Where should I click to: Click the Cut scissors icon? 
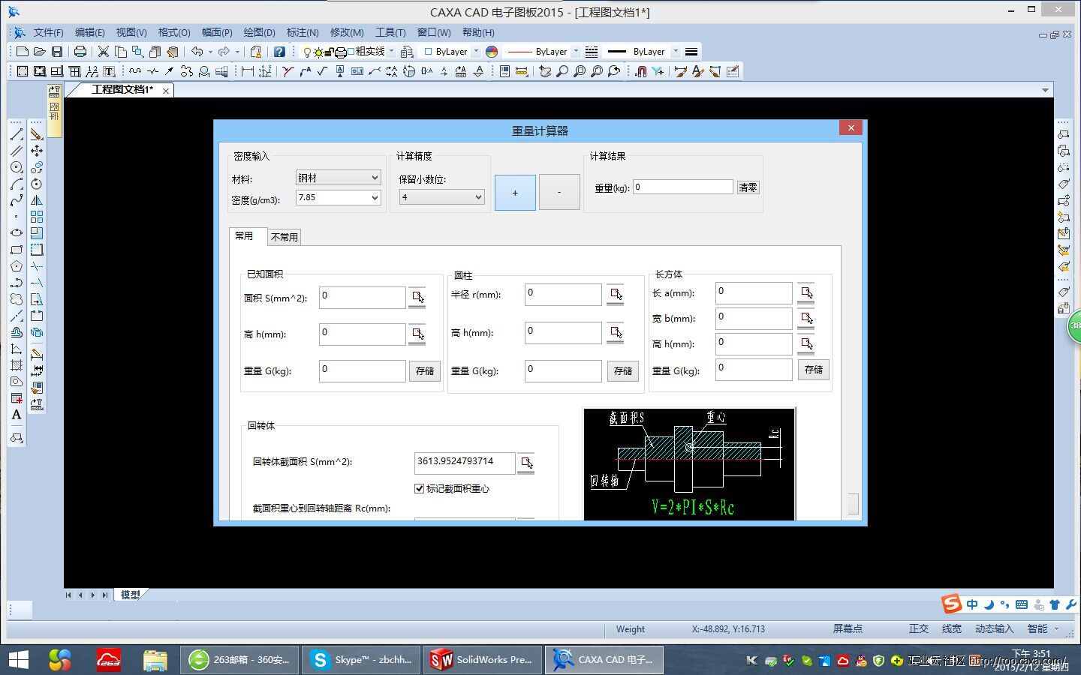pyautogui.click(x=104, y=52)
